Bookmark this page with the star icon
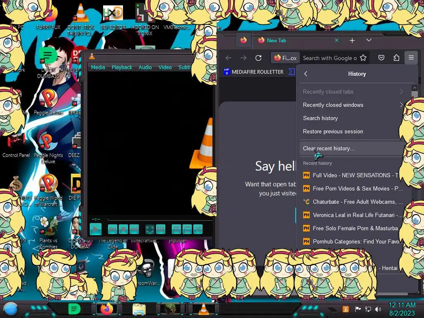The image size is (424, 318). tap(363, 58)
